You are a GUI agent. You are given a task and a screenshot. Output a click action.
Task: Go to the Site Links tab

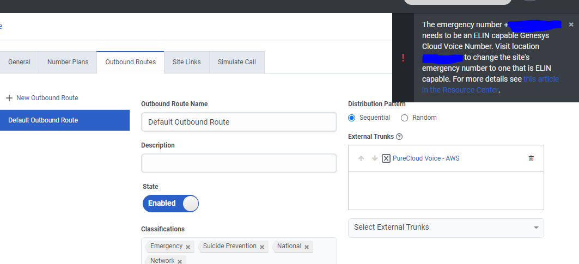click(186, 62)
